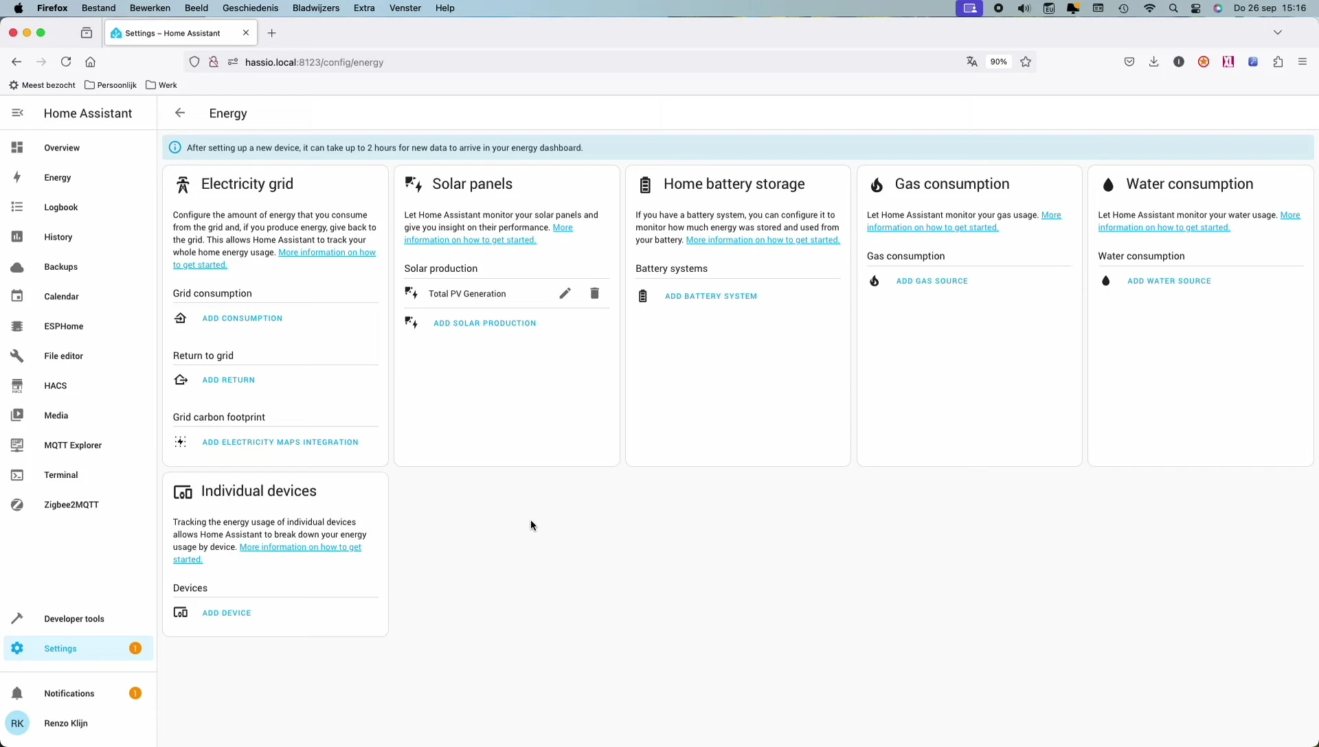Click the Developer tools hammer icon
The image size is (1319, 747).
coord(17,619)
